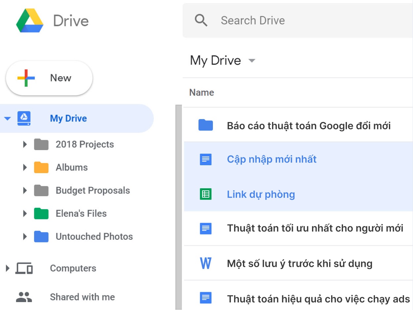Click the New button
Screen dimensions: 413x310
49,78
